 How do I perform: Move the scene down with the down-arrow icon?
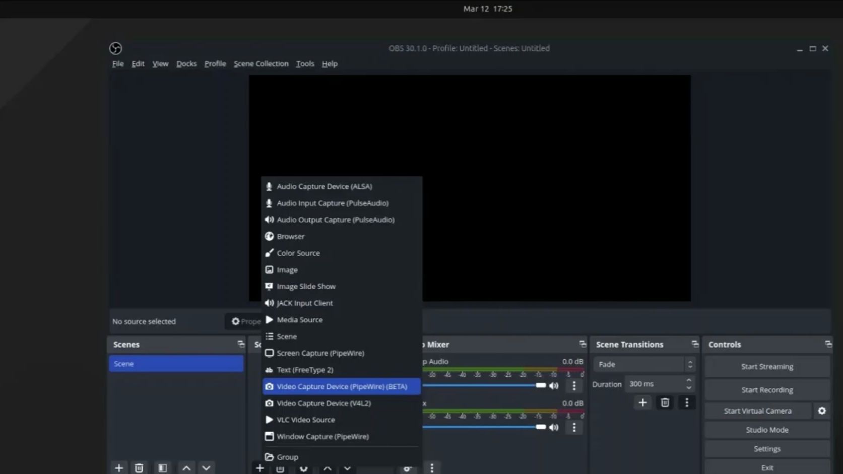click(x=206, y=467)
